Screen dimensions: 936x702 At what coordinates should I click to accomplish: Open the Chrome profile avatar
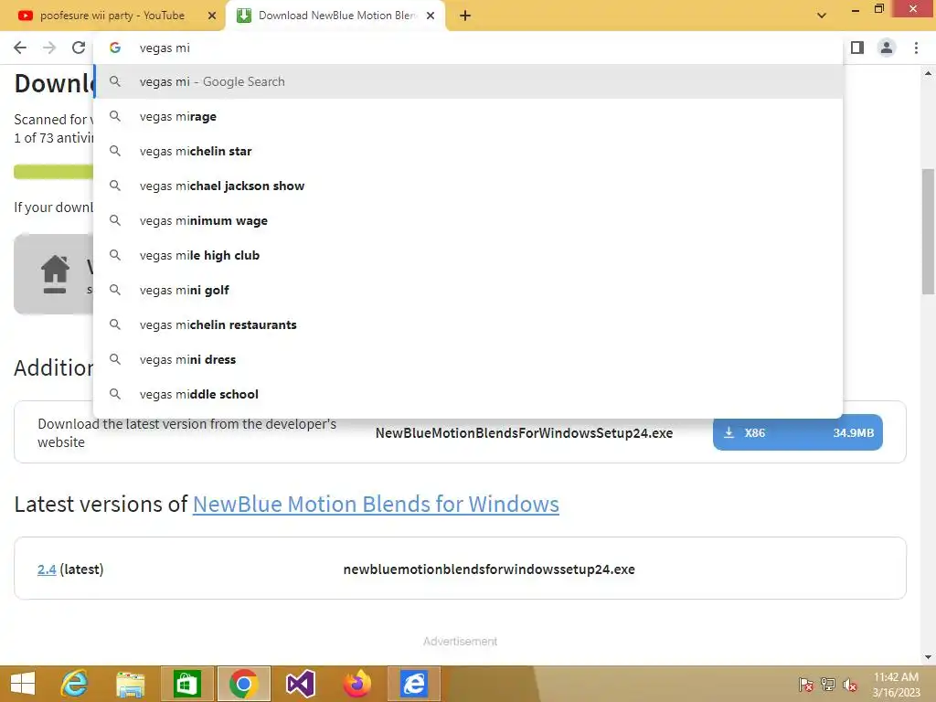click(887, 48)
